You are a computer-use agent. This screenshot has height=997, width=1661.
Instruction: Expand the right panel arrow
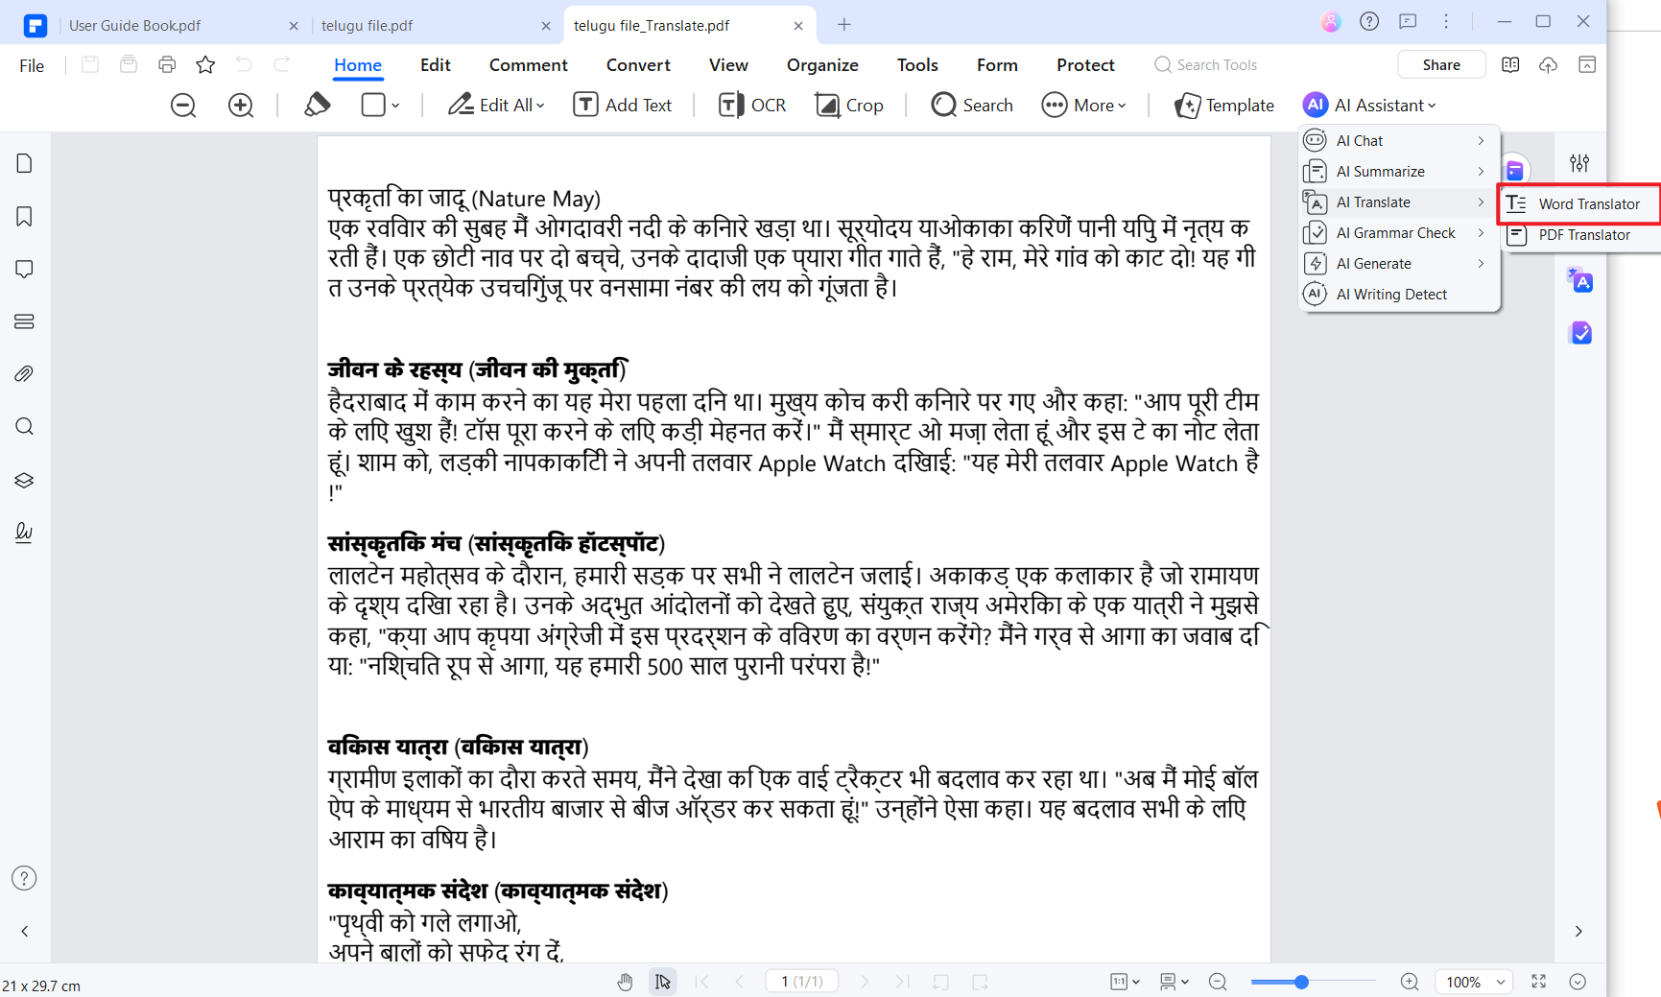1578,931
